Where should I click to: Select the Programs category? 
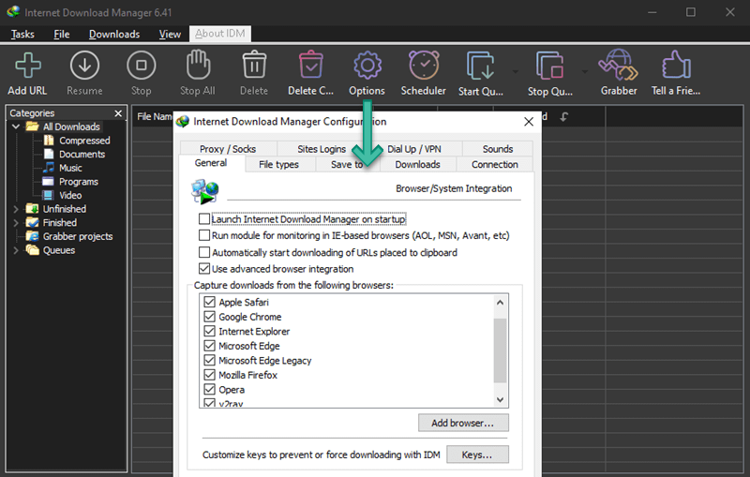coord(79,182)
